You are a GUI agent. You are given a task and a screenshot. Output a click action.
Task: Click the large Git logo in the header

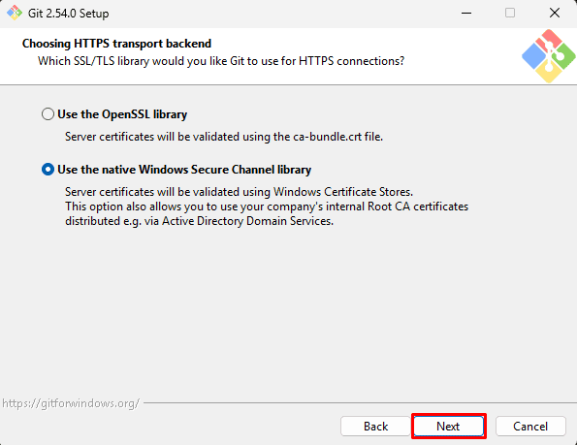coord(548,56)
